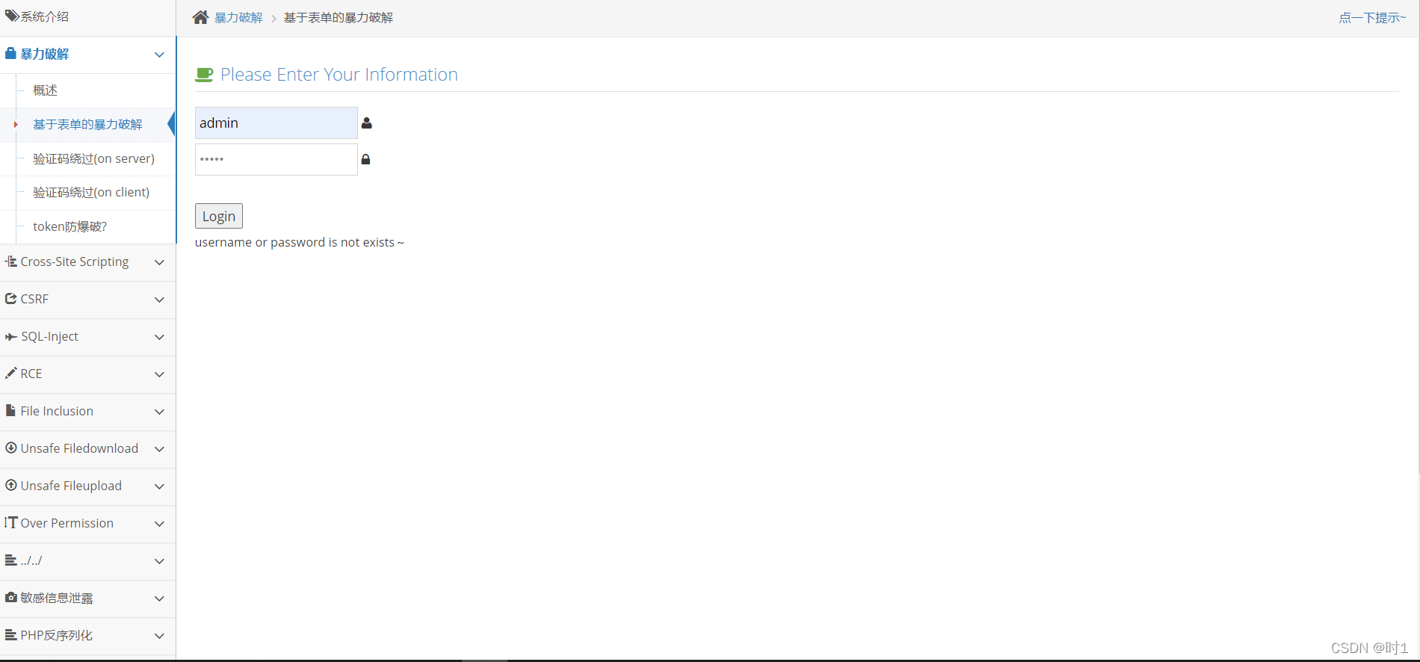Viewport: 1420px width, 662px height.
Task: Click the File Inclusion document icon
Action: click(x=10, y=410)
